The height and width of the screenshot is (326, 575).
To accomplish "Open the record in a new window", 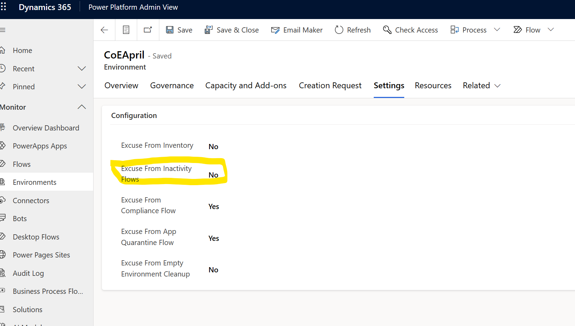I will pyautogui.click(x=148, y=30).
